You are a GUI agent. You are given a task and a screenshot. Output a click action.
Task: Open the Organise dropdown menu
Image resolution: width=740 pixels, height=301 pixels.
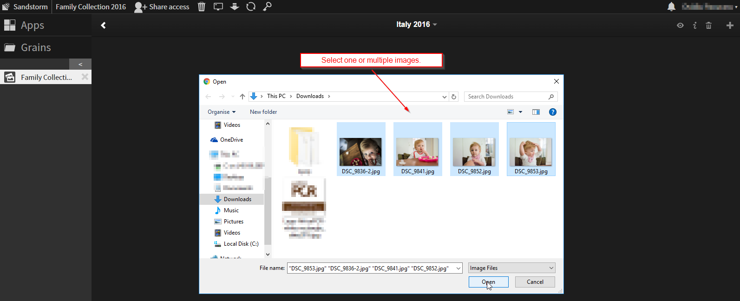[x=222, y=112]
